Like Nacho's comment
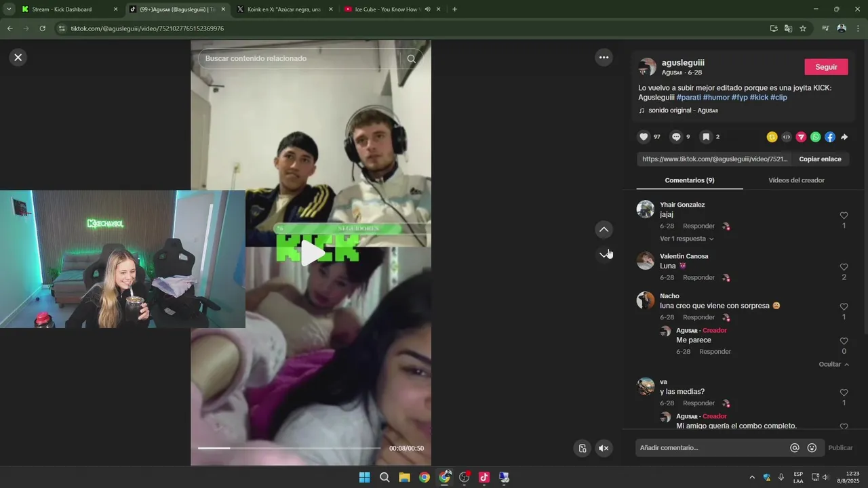This screenshot has height=488, width=868. point(844,307)
